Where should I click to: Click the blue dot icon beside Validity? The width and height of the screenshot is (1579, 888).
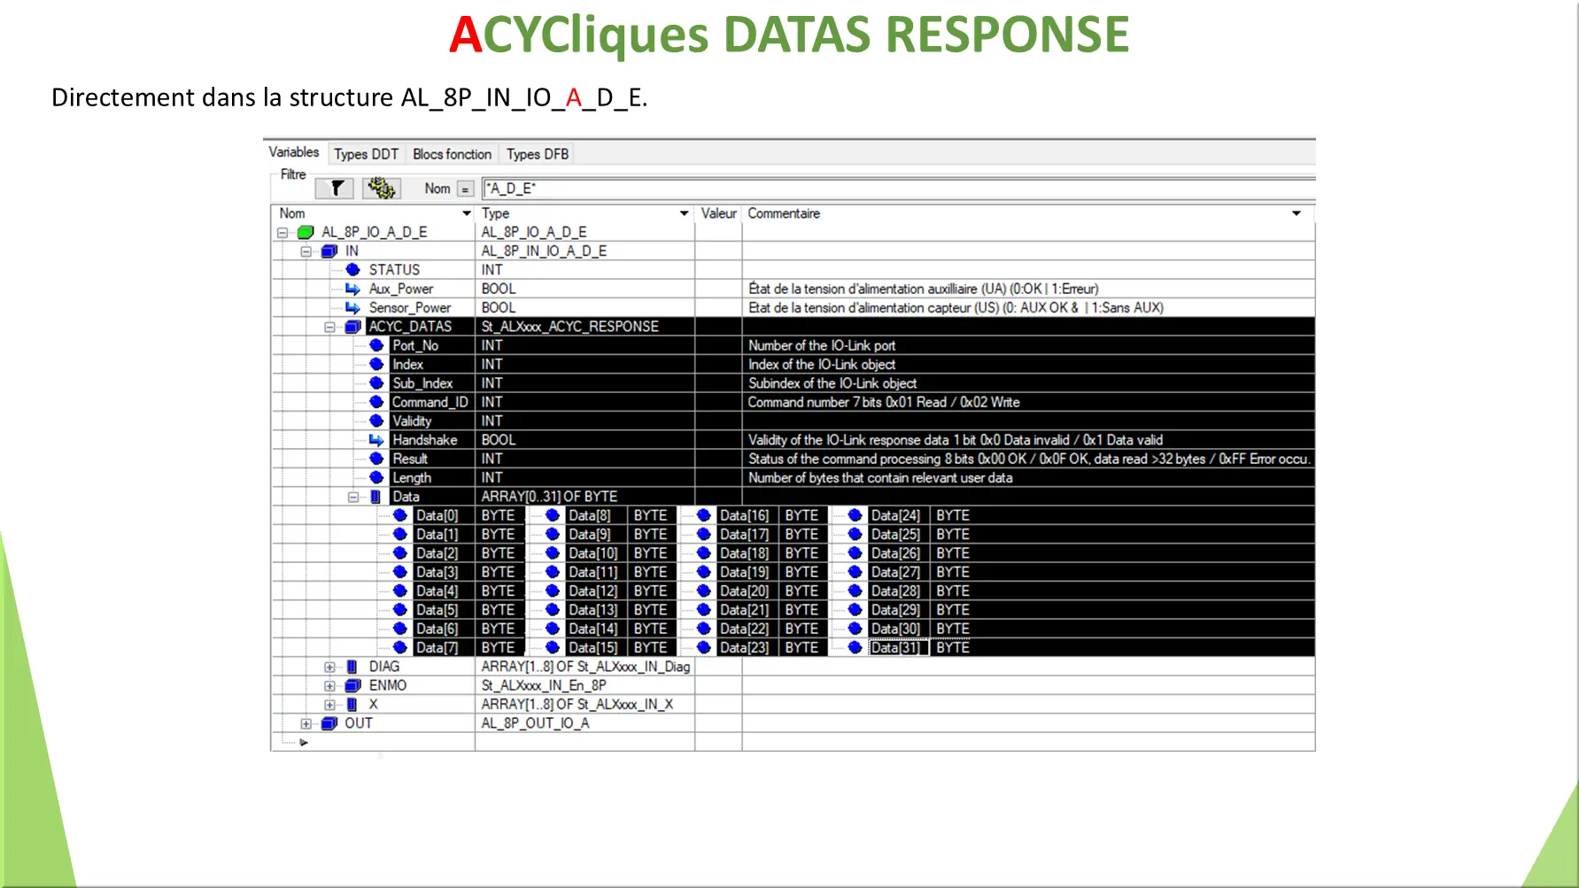coord(376,421)
